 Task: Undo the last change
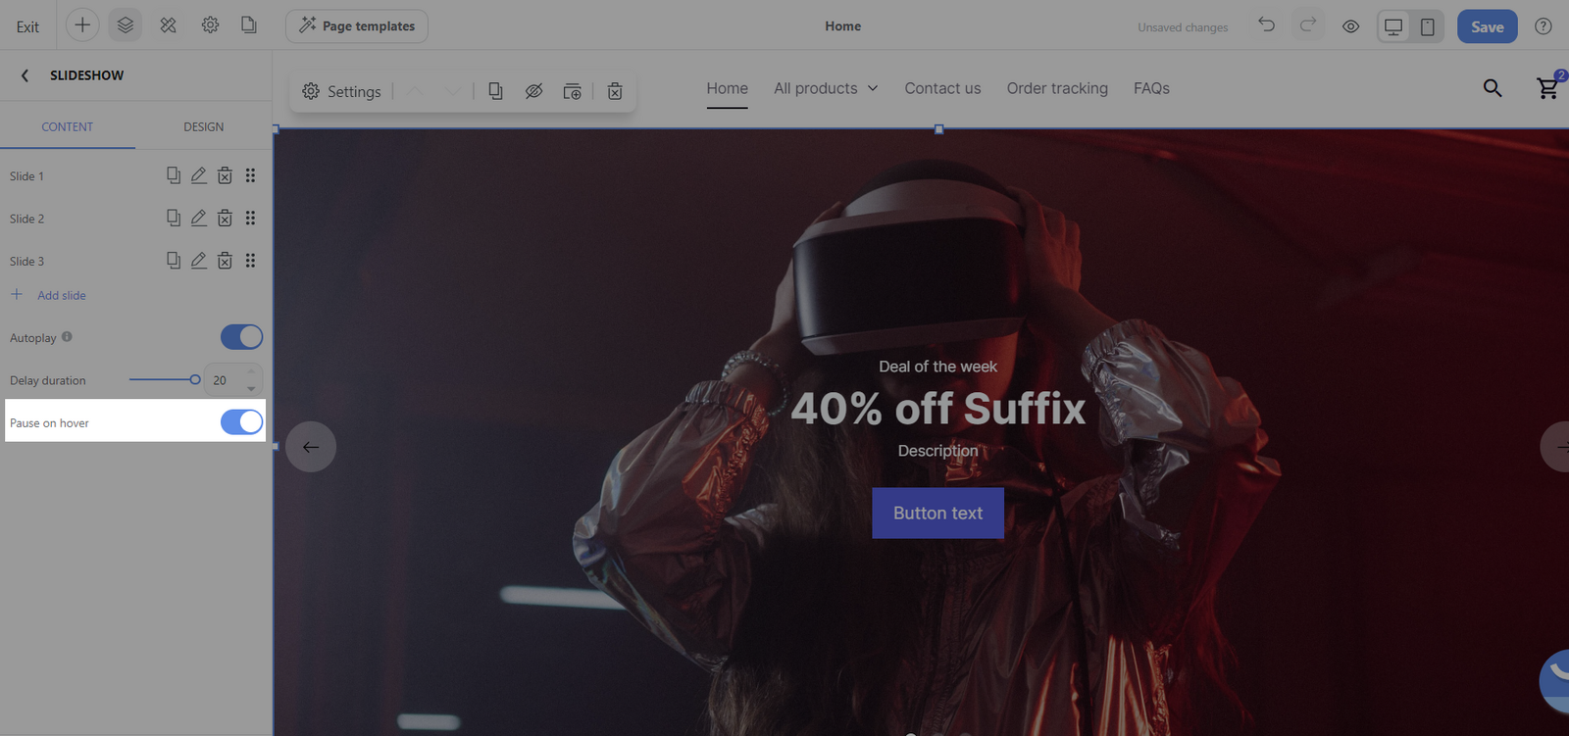[x=1267, y=25]
